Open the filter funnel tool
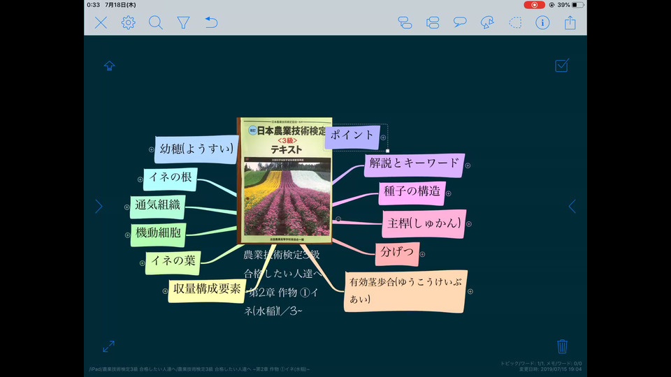671x377 pixels. [x=183, y=22]
